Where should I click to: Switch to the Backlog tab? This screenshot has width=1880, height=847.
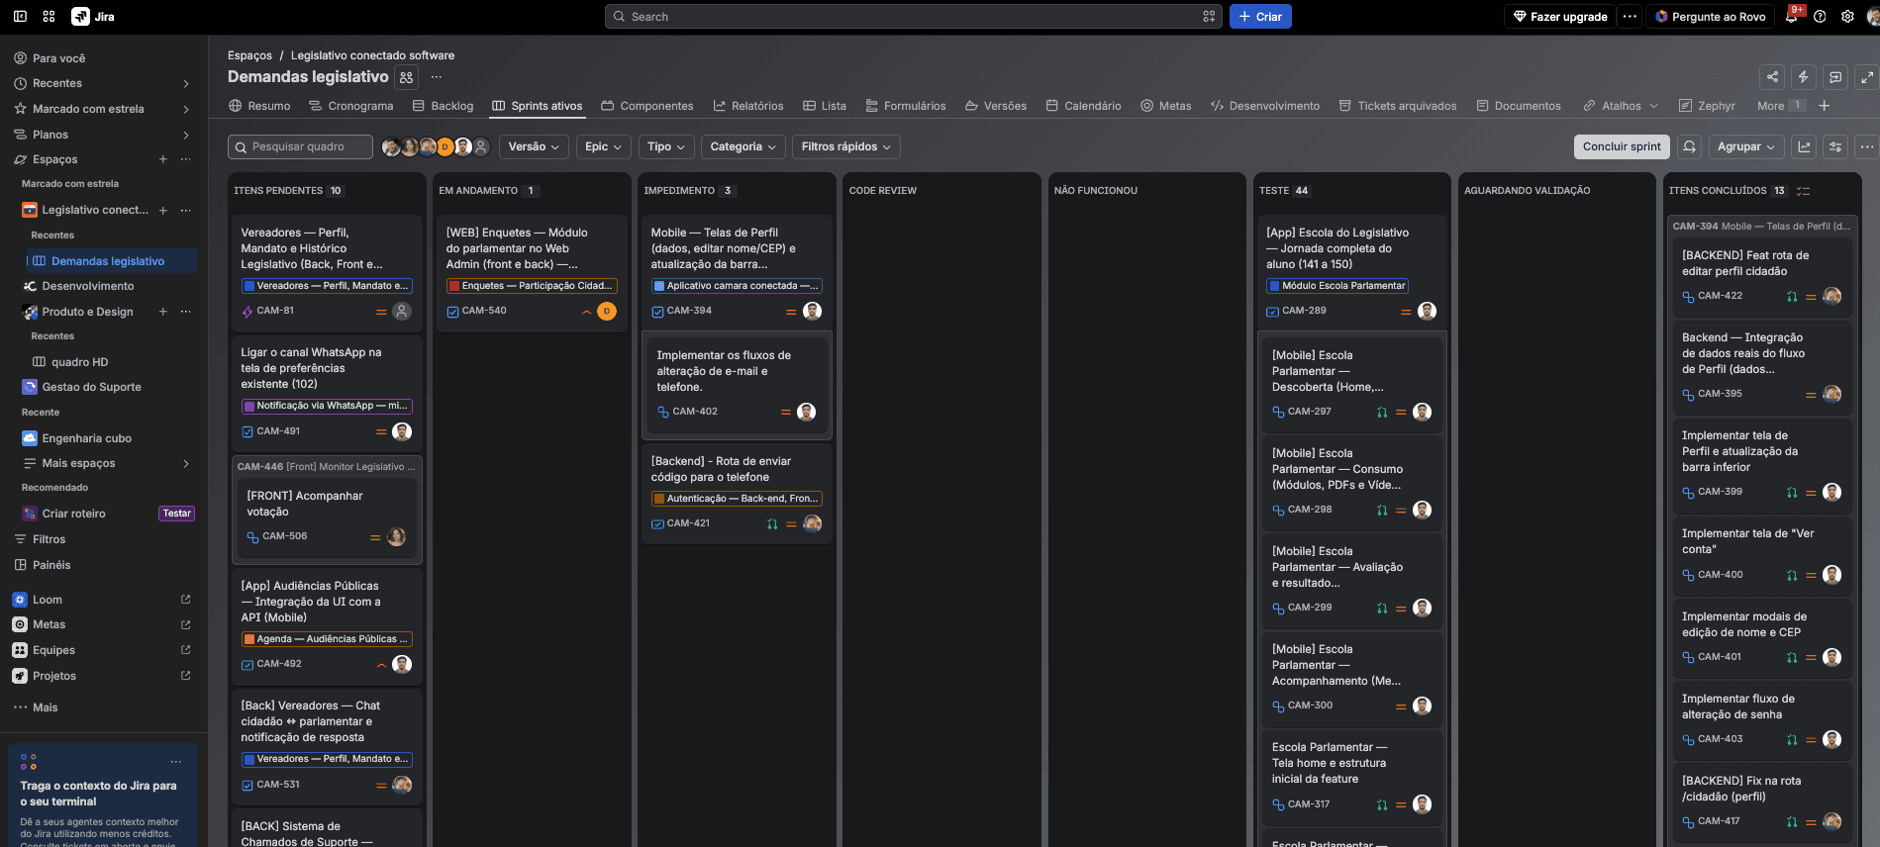point(443,106)
